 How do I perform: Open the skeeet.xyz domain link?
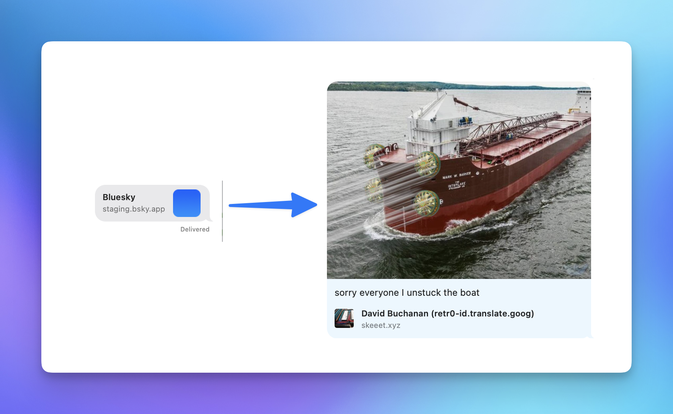point(381,325)
